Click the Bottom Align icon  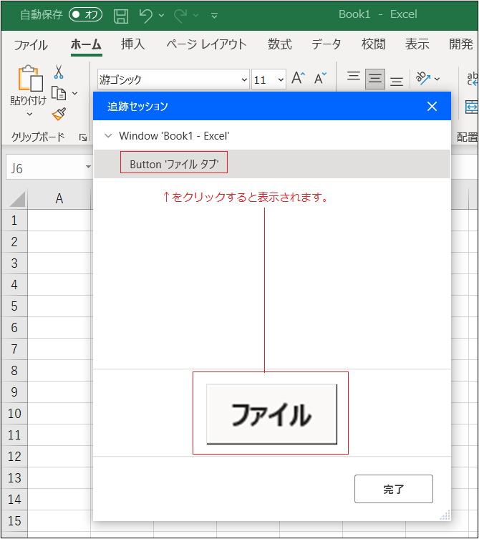(x=397, y=81)
